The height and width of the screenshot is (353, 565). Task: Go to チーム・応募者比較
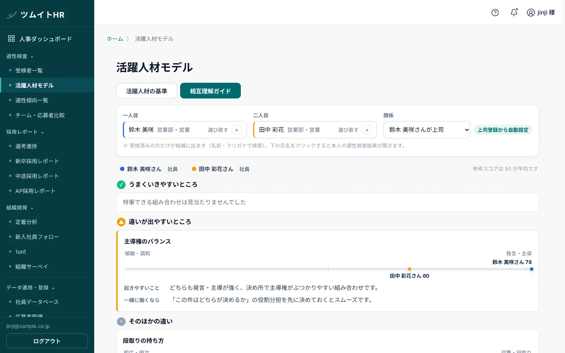point(47,115)
